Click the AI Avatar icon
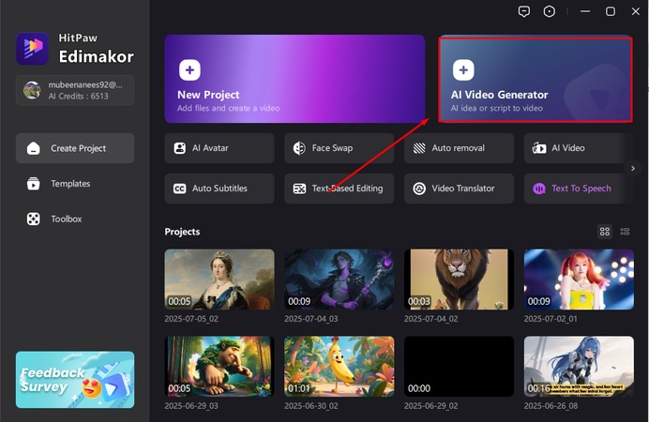649x422 pixels. coord(180,148)
